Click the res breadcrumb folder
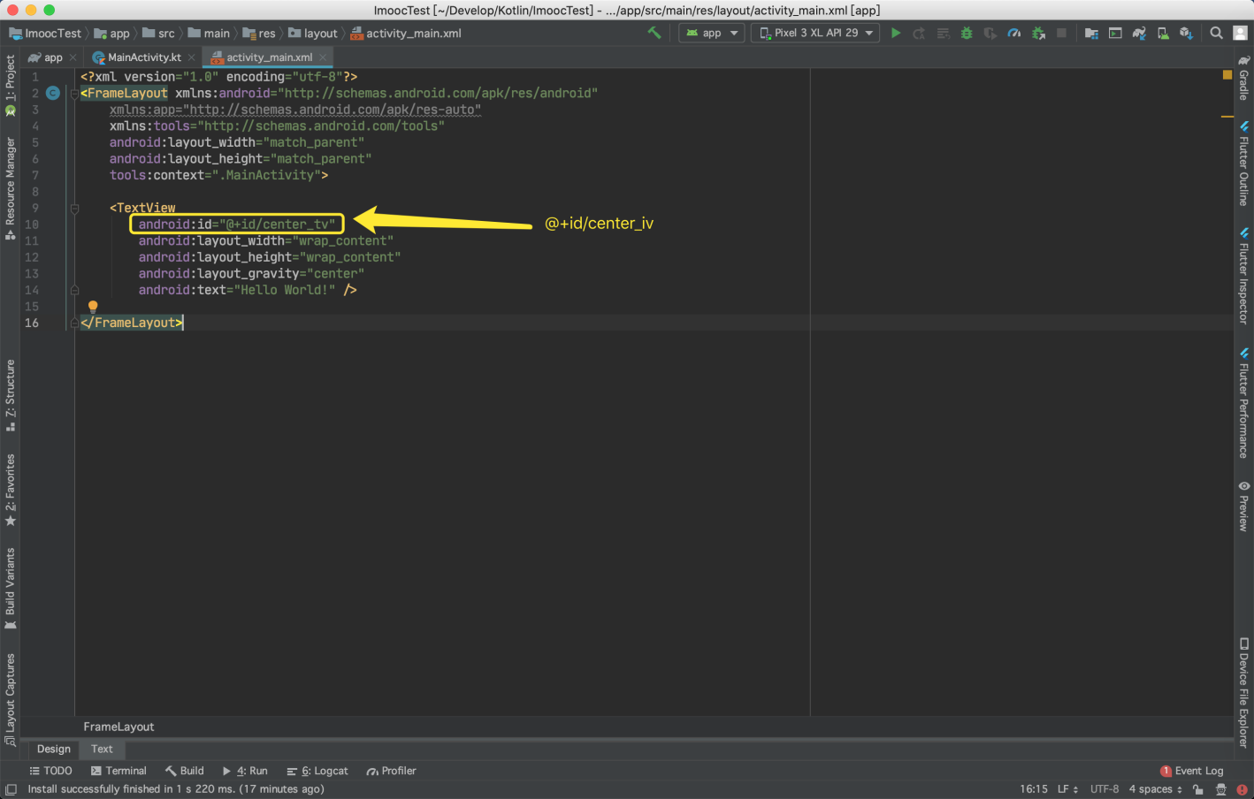The width and height of the screenshot is (1254, 799). pos(259,33)
